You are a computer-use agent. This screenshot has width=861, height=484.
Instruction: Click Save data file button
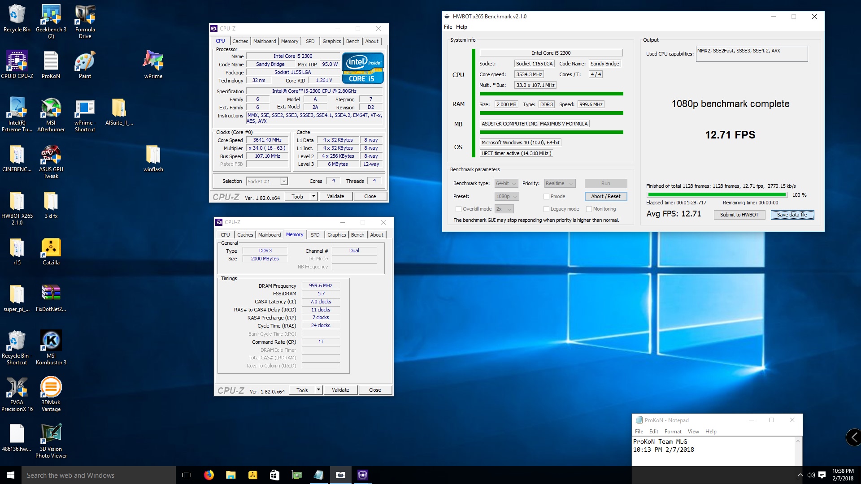(x=792, y=215)
